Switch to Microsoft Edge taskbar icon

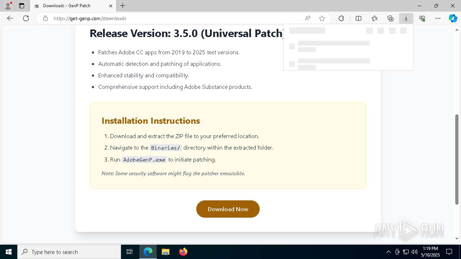point(148,252)
